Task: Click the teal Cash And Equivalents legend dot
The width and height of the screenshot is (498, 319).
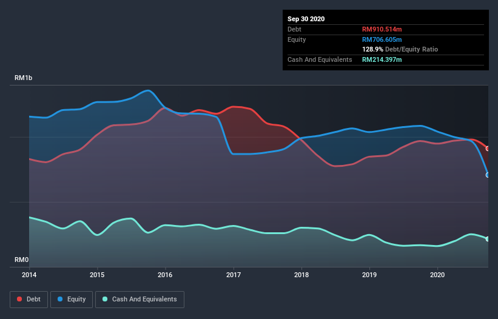Action: [x=105, y=299]
